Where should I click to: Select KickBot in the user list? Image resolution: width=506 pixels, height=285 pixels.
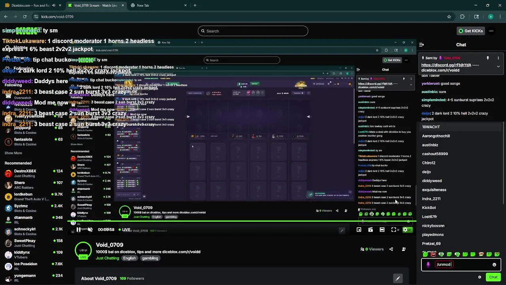pos(461,208)
